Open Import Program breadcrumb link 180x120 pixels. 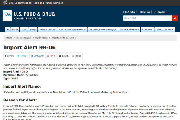pos(24,38)
